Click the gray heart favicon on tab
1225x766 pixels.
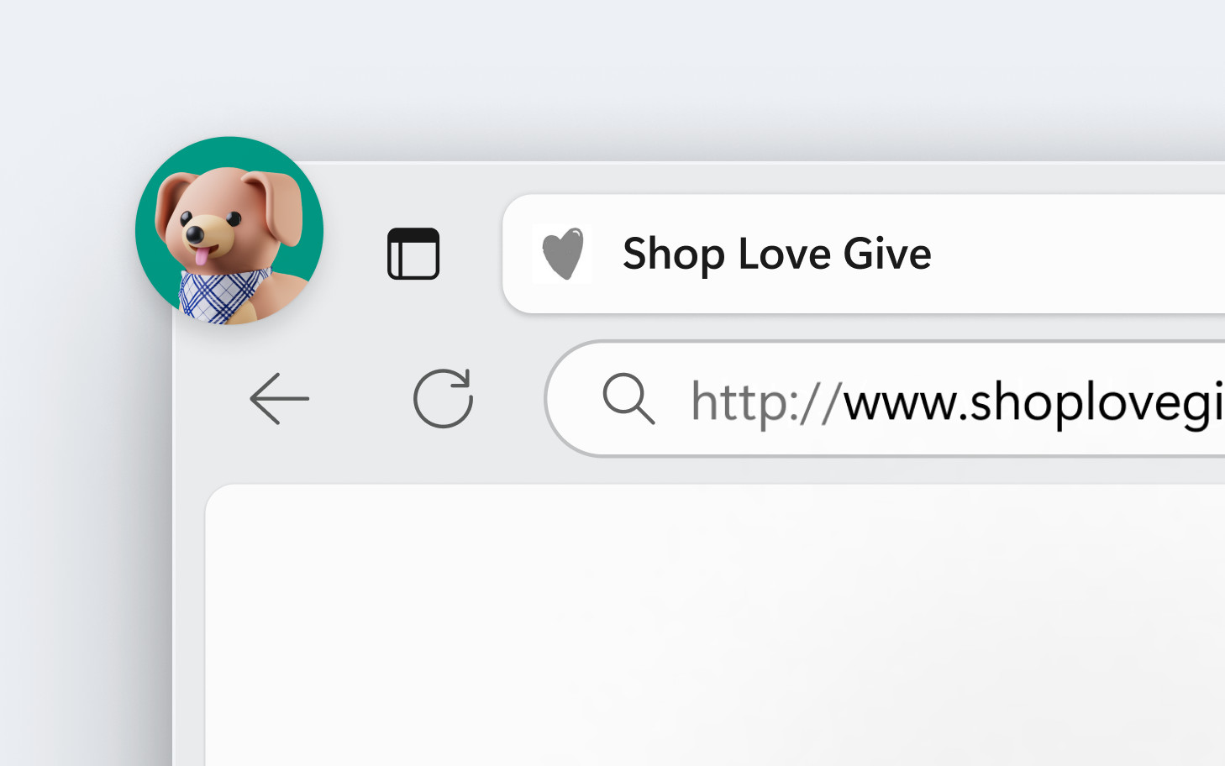click(562, 254)
